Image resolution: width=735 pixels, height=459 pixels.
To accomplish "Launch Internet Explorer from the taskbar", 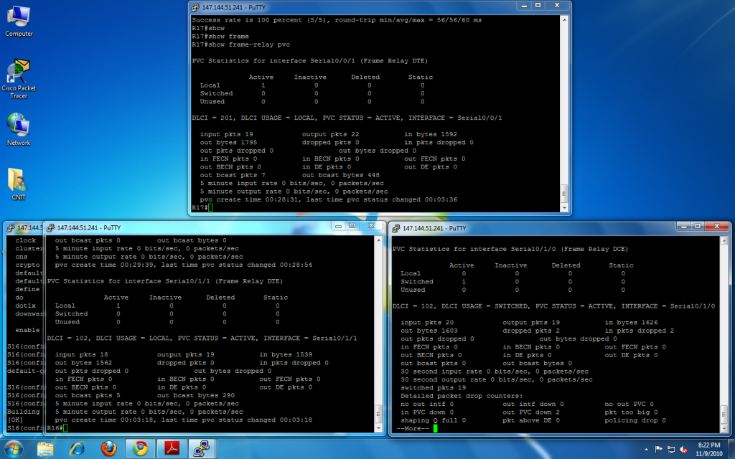I will tap(78, 449).
